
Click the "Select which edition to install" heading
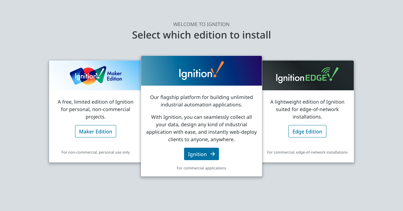pos(201,35)
